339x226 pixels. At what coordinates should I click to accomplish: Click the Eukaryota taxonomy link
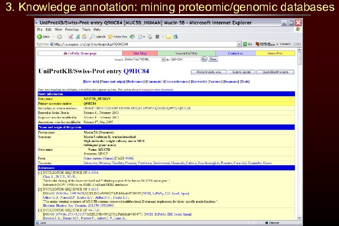tap(90, 163)
